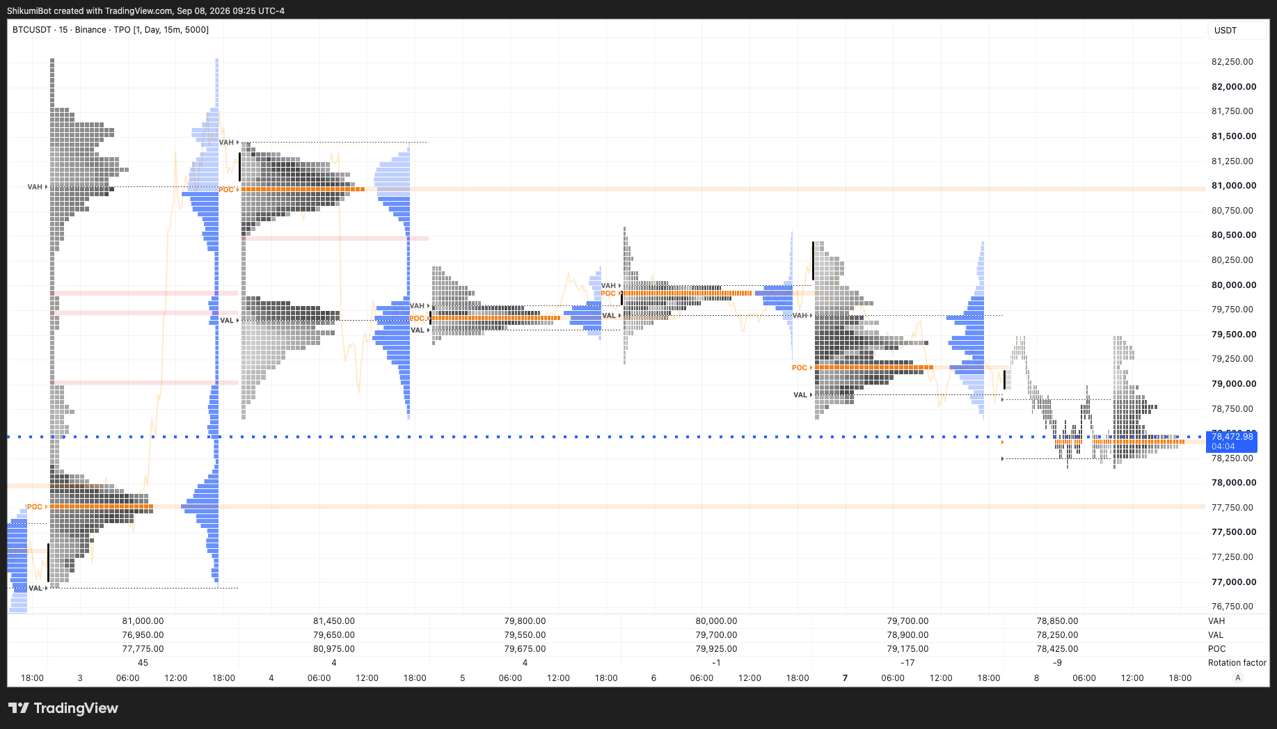
Task: Select the 78,425.00 POC table value
Action: click(1057, 649)
